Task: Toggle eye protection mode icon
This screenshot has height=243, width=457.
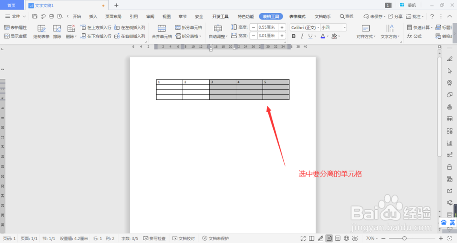Action: pos(355,238)
